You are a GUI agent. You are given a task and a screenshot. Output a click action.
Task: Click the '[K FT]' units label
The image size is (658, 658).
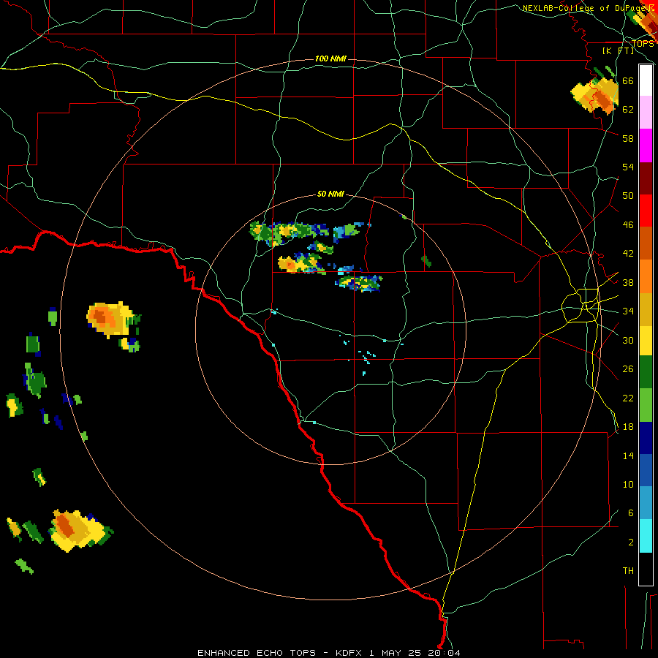(x=618, y=50)
